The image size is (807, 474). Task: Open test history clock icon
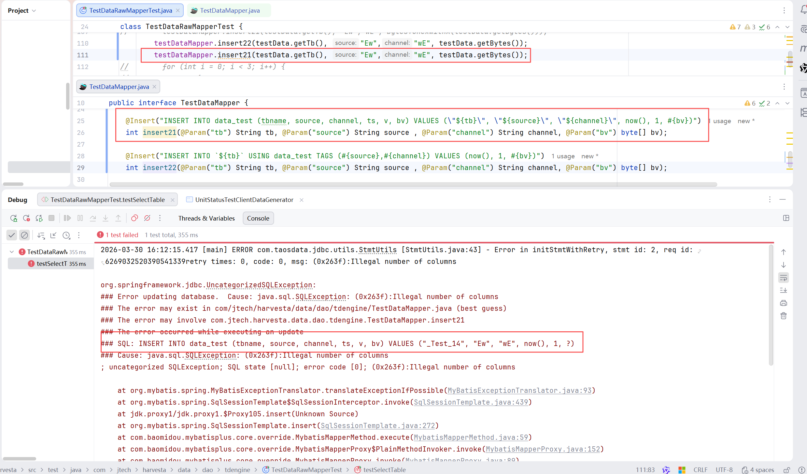coord(66,235)
